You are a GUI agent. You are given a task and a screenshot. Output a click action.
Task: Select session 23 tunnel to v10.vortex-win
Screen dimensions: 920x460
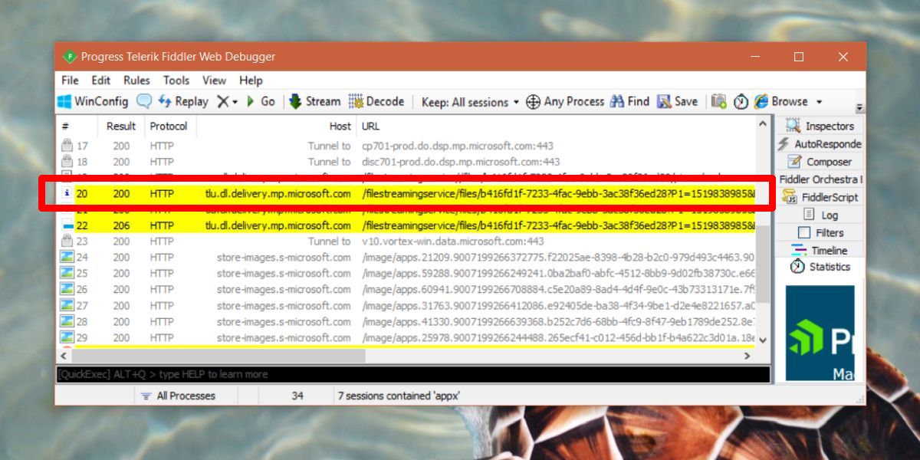coord(406,242)
